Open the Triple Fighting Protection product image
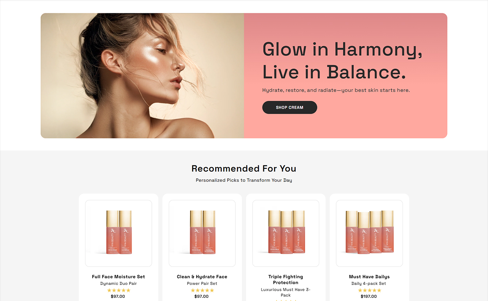Viewport: 488px width, 301px height. point(286,234)
